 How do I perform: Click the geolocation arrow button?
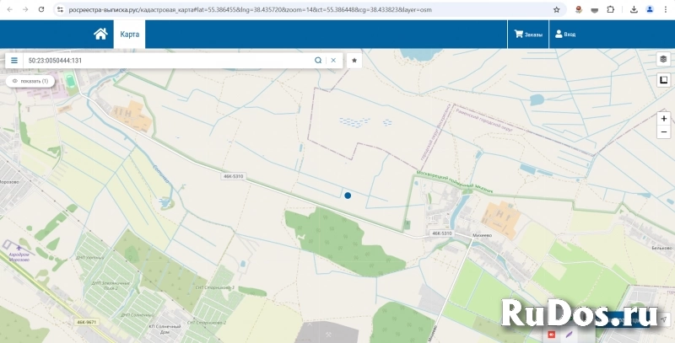coord(664,320)
